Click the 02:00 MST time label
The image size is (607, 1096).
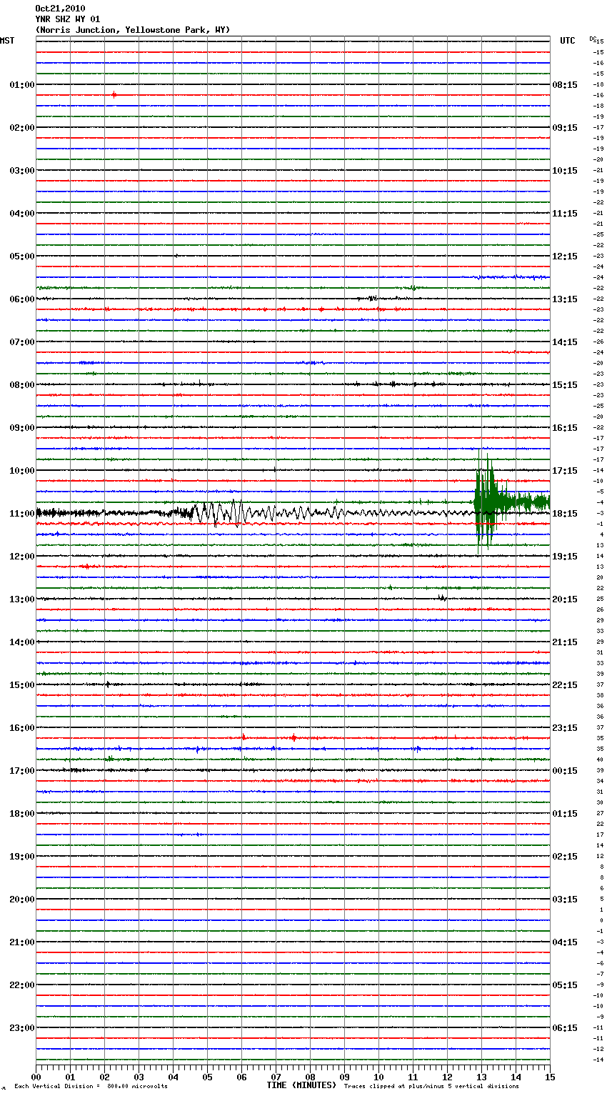coord(22,128)
